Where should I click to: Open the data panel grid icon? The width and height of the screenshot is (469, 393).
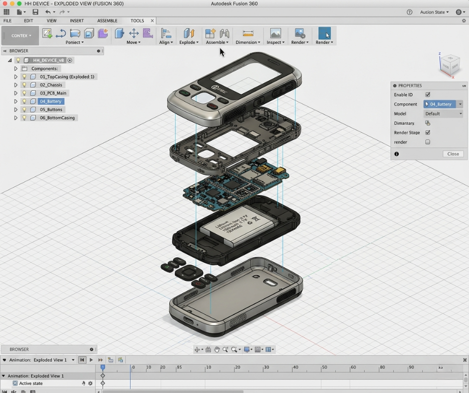click(6, 12)
